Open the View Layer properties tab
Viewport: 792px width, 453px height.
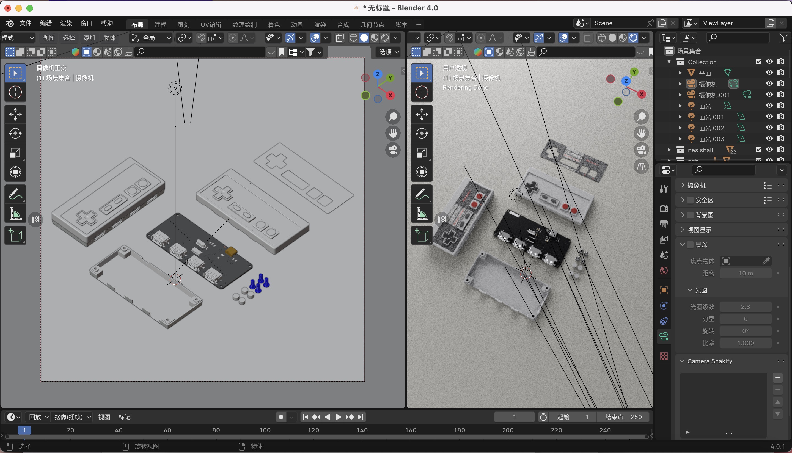664,240
